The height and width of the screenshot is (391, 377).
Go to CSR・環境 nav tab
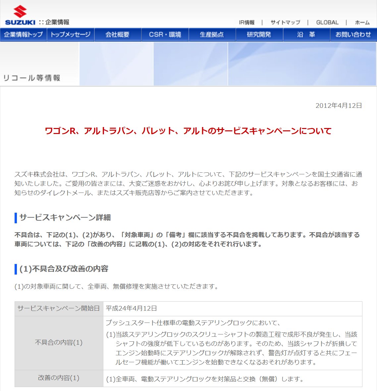[x=165, y=34]
